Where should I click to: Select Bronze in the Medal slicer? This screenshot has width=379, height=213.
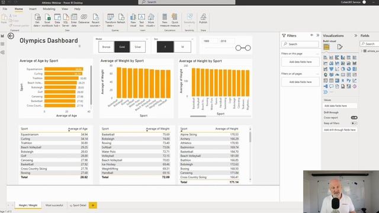click(x=106, y=47)
